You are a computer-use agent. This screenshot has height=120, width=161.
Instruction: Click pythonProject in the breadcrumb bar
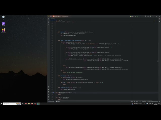[51, 101]
